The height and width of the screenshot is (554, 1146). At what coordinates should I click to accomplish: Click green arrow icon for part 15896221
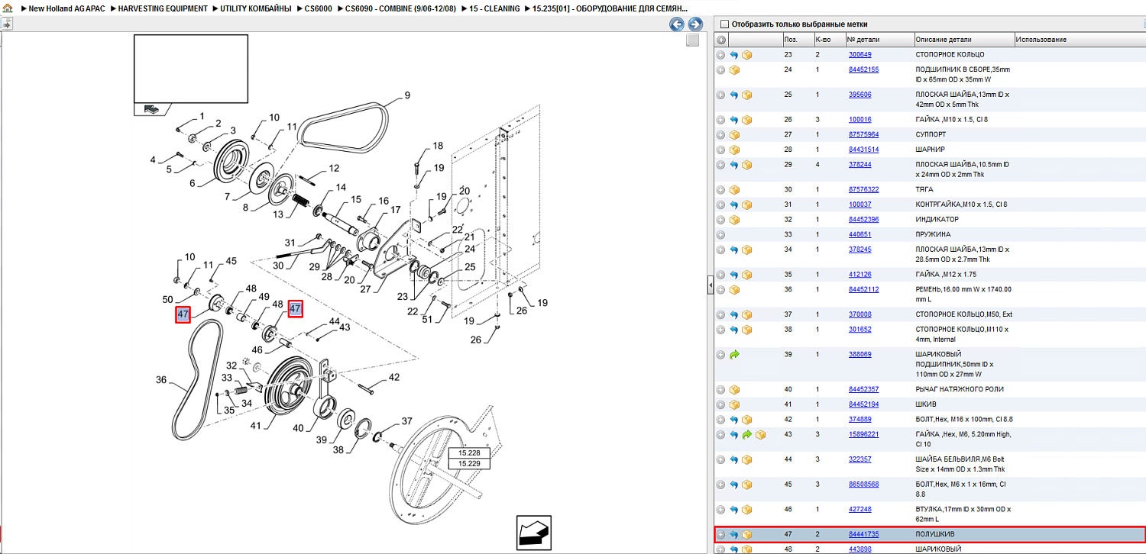tap(747, 435)
